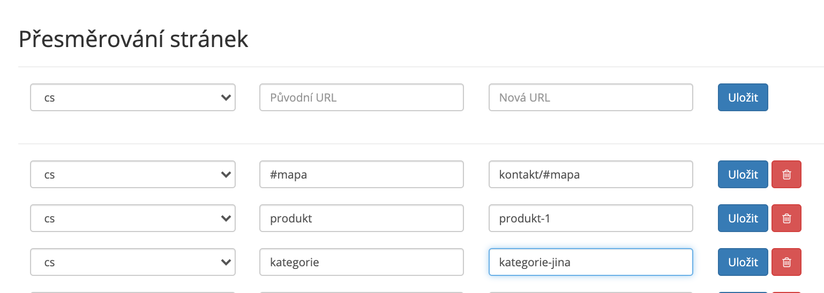This screenshot has height=293, width=824.
Task: Edit the original URL field containing #mapa
Action: (x=362, y=174)
